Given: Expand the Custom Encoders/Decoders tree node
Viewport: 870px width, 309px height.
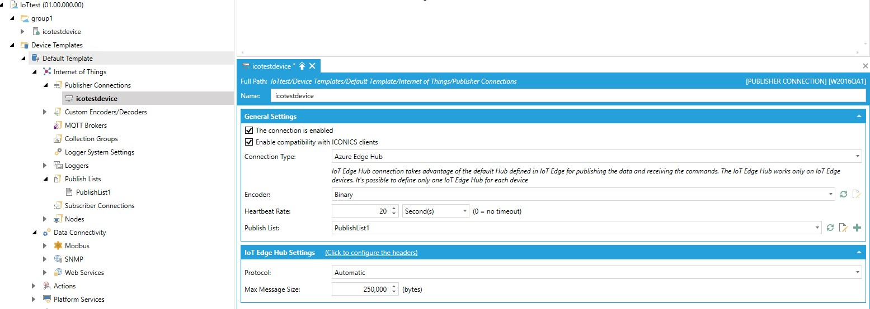Looking at the screenshot, I should [x=45, y=112].
